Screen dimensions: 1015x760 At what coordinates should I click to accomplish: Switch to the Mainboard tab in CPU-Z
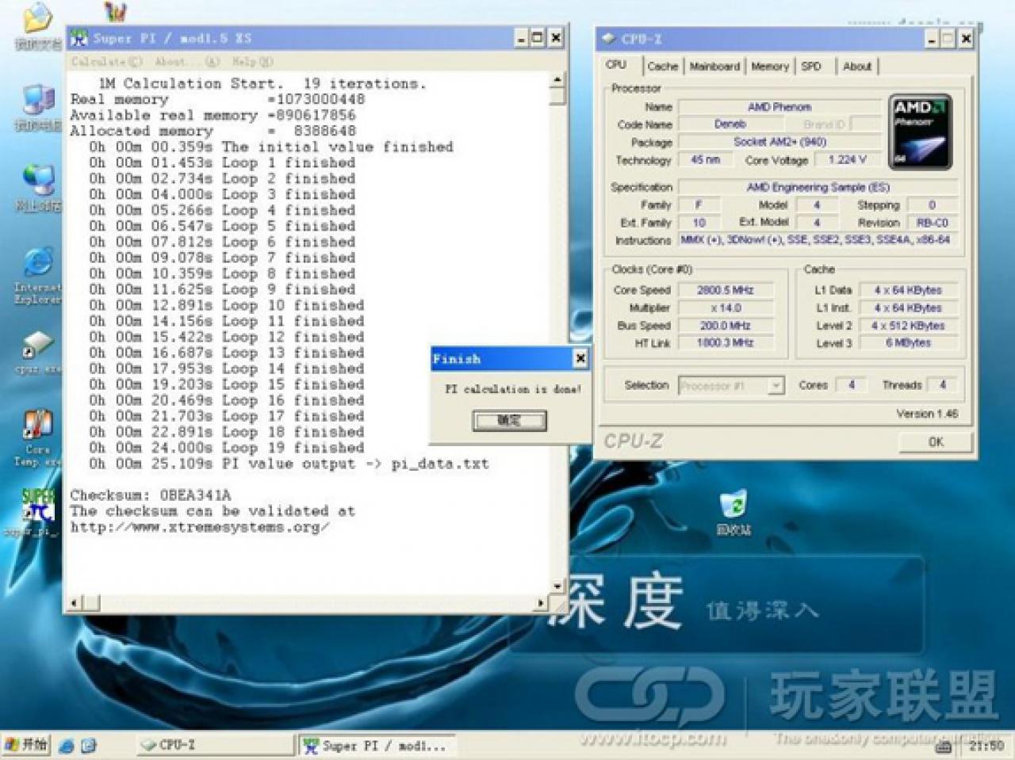[x=714, y=67]
